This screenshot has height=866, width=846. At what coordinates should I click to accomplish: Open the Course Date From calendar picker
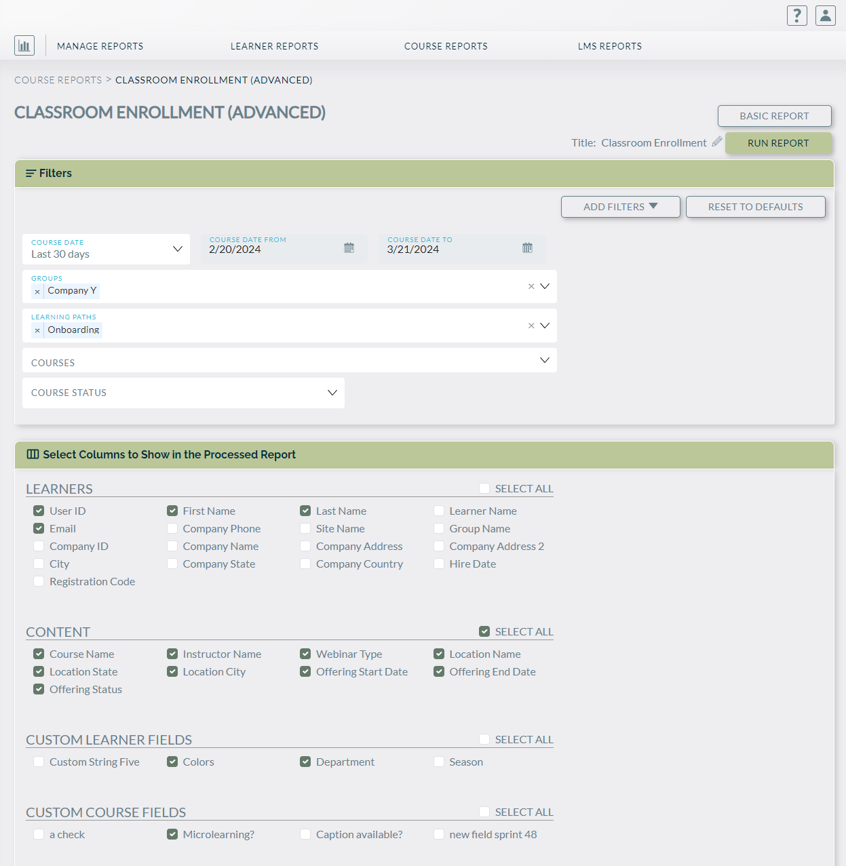click(x=349, y=248)
